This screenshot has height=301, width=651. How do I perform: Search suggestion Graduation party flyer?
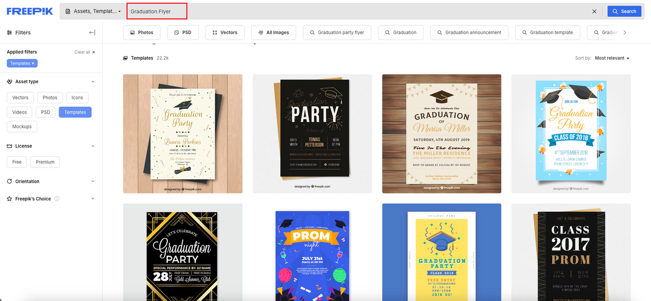[337, 32]
